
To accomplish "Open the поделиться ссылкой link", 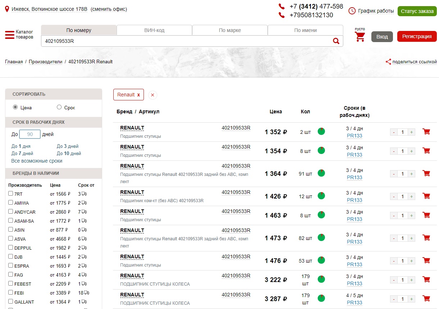I will 415,62.
